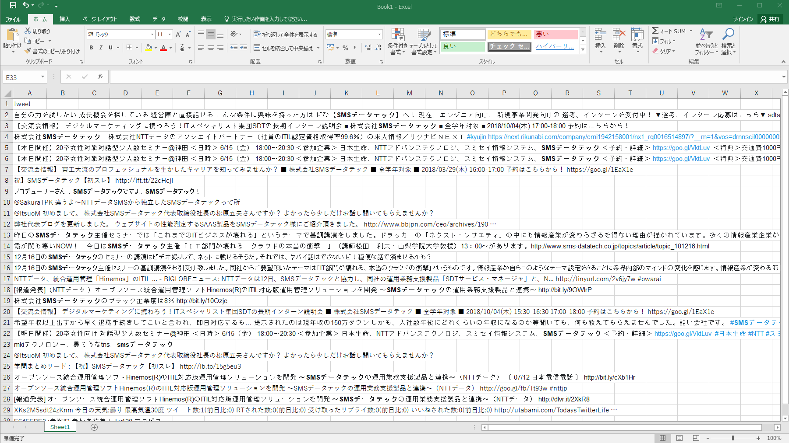The image size is (789, 443).
Task: Switch to Page Layout view in status bar
Action: tap(679, 438)
